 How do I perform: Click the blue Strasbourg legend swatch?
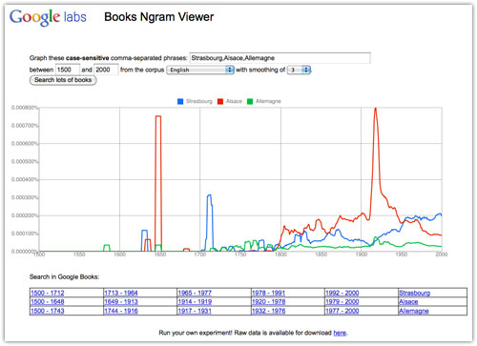click(x=180, y=101)
